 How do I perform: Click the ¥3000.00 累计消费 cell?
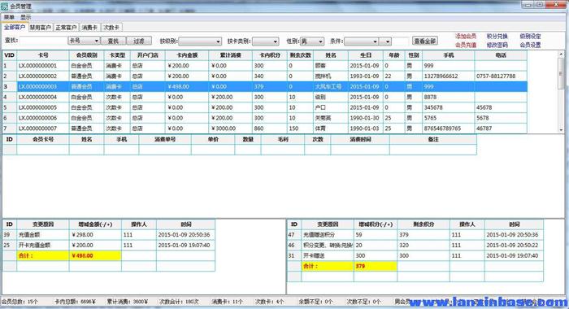[x=230, y=128]
